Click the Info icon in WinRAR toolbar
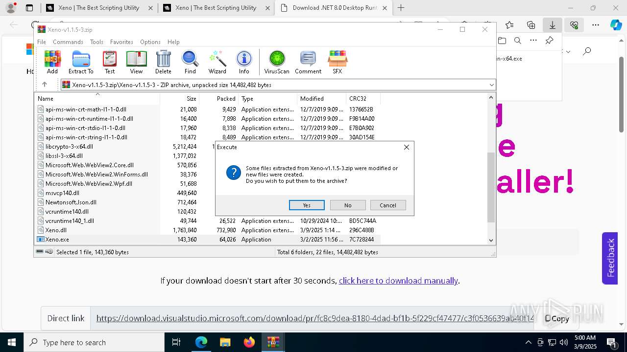Viewport: 627px width, 352px height. (x=244, y=62)
